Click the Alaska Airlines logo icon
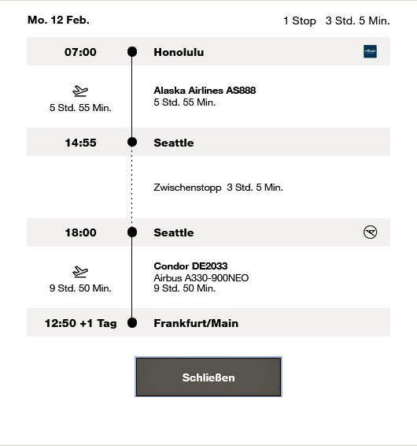The height and width of the screenshot is (446, 417). point(370,51)
